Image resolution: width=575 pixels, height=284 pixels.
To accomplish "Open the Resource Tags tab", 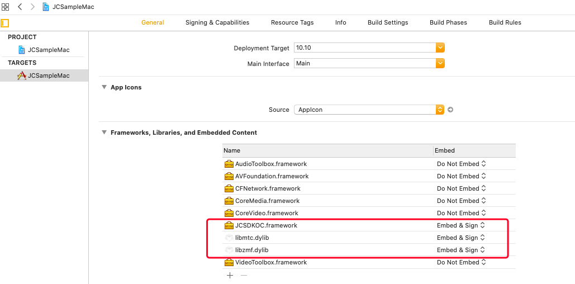I will pyautogui.click(x=292, y=22).
